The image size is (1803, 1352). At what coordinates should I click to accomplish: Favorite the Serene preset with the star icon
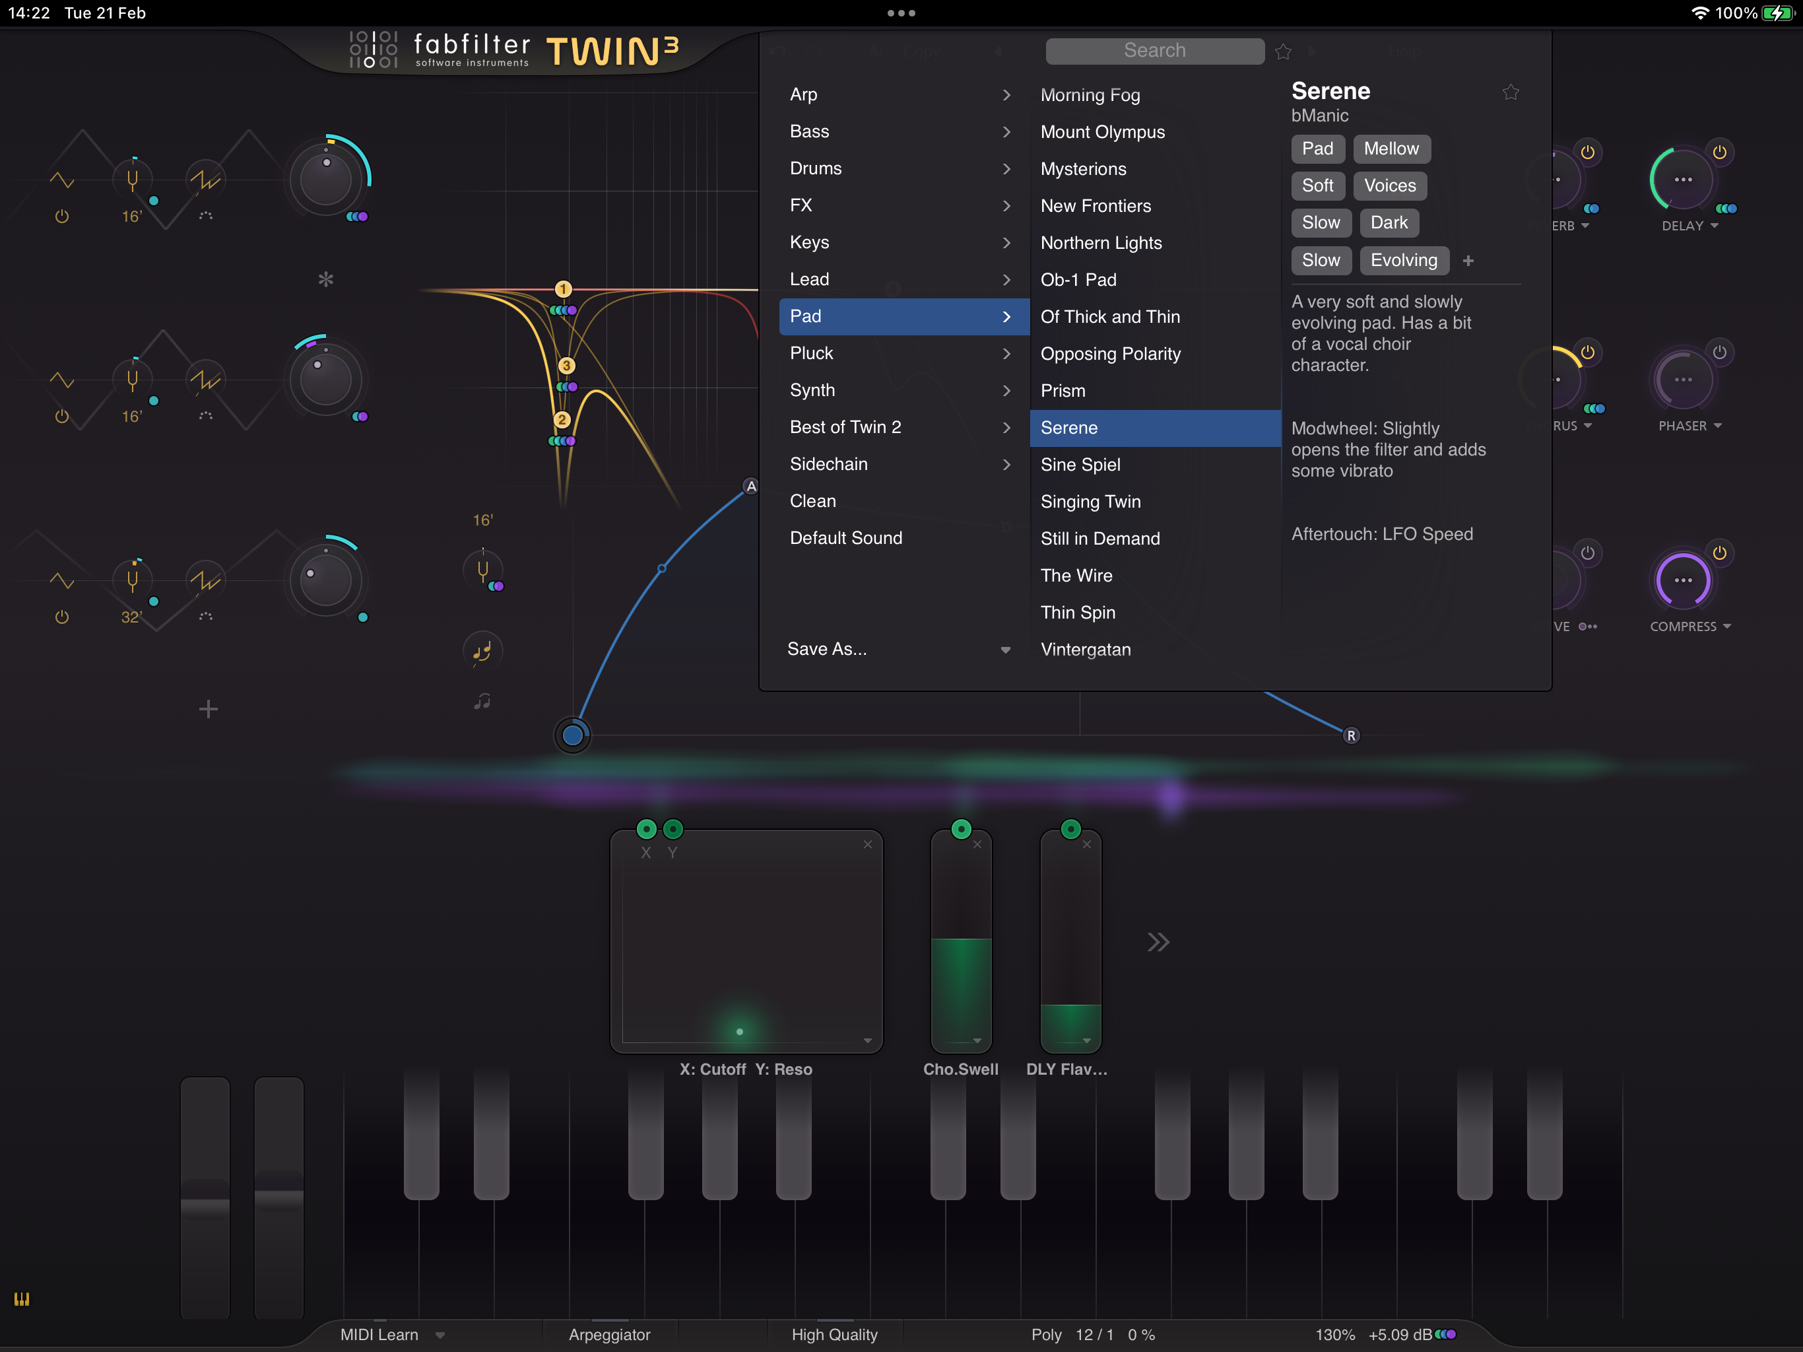pyautogui.click(x=1511, y=92)
